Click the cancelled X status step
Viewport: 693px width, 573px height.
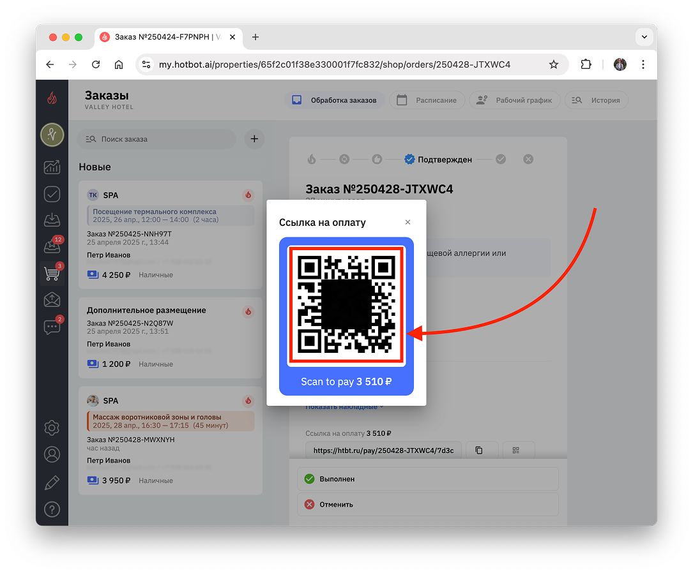528,159
